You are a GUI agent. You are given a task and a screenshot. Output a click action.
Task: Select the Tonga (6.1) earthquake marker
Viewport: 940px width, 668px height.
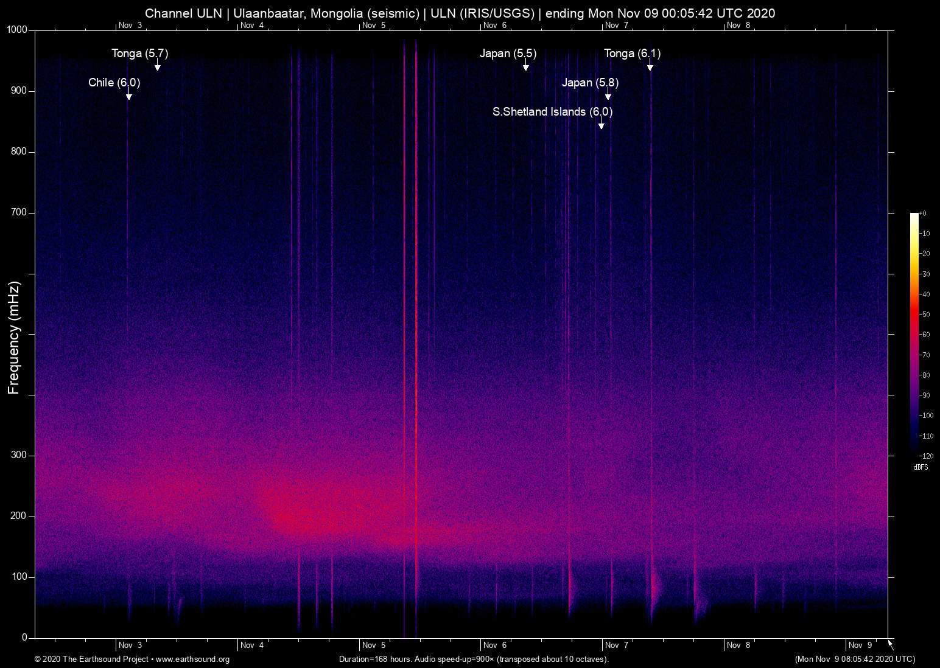[650, 67]
